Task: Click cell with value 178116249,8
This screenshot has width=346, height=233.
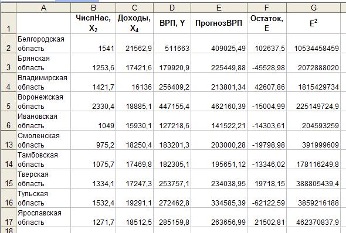Action: pos(313,159)
